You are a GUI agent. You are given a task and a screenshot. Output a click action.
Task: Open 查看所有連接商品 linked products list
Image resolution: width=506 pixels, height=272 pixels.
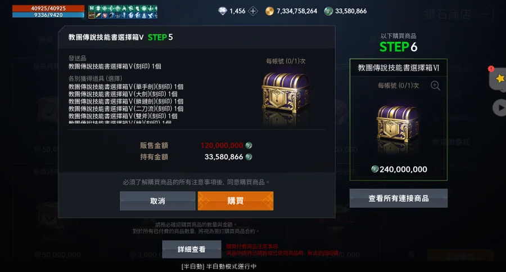pos(399,198)
